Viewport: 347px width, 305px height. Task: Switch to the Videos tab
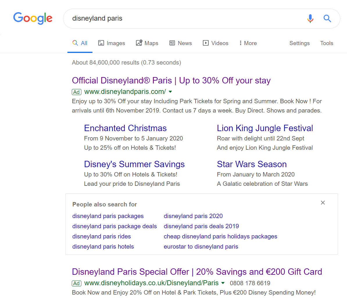pos(216,43)
